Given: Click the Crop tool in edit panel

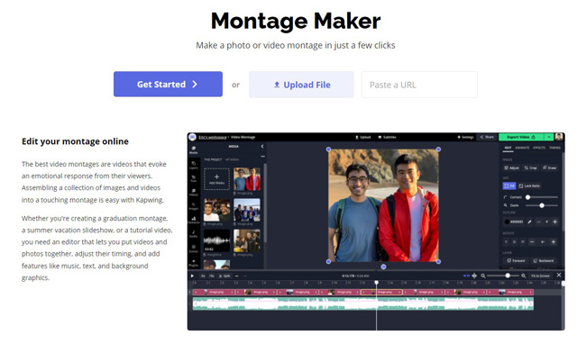Looking at the screenshot, I should tap(530, 167).
